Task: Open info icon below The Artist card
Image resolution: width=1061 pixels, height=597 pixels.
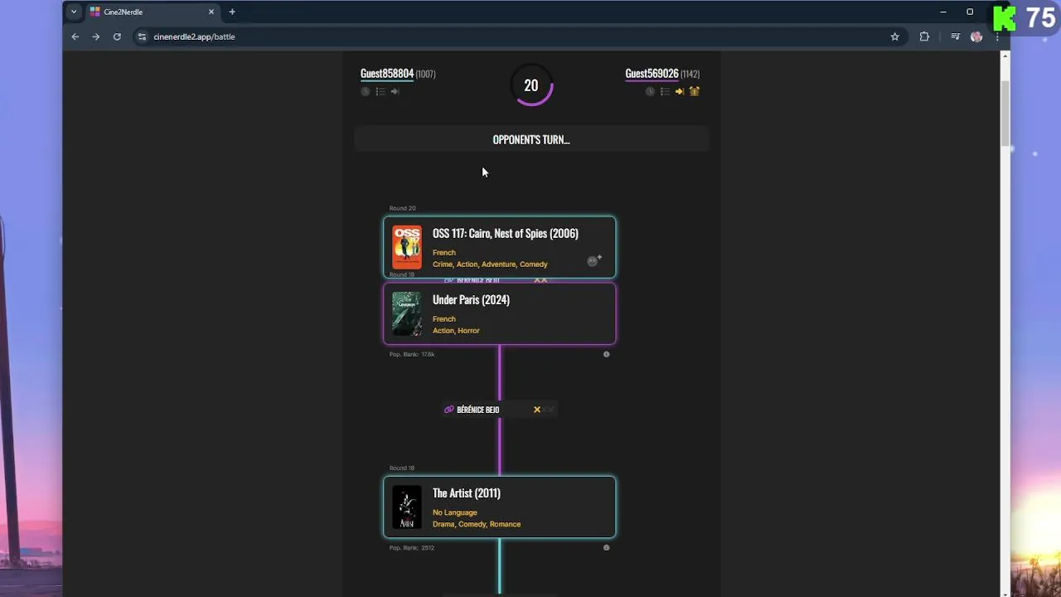Action: (x=606, y=547)
